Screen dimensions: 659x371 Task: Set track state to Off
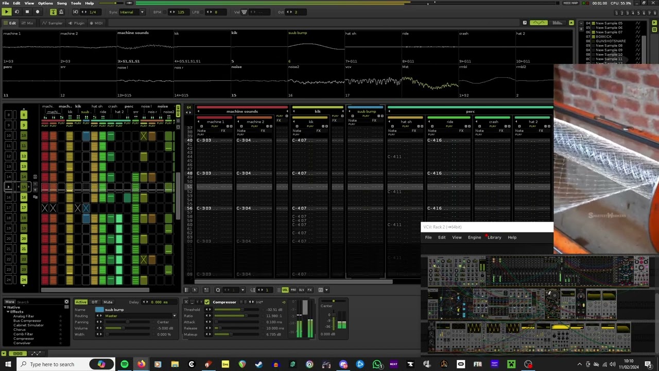tap(94, 302)
